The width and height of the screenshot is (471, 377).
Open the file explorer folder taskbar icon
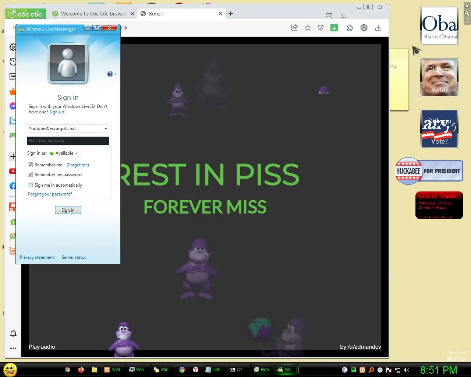[95, 370]
